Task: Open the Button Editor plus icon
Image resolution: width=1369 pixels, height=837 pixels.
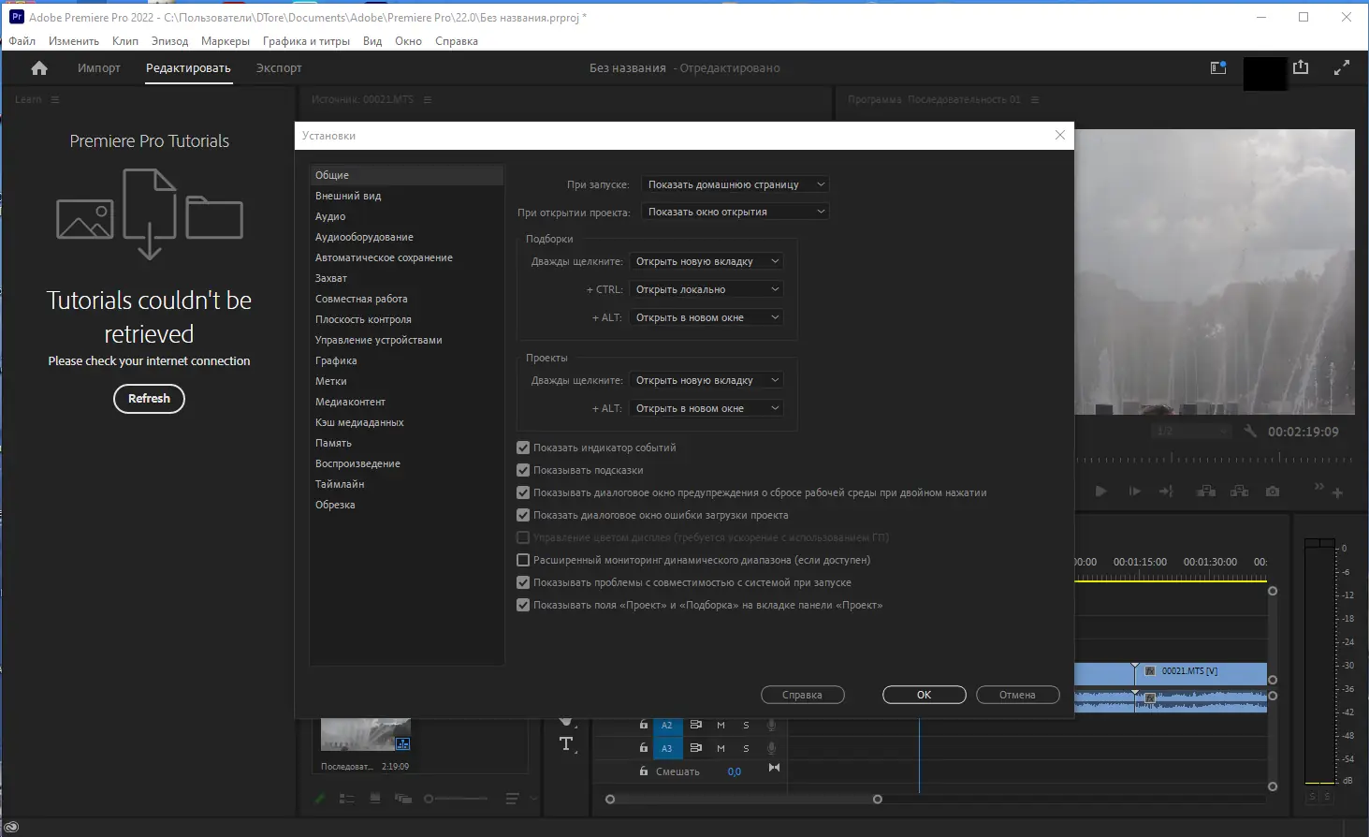Action: 1338,493
